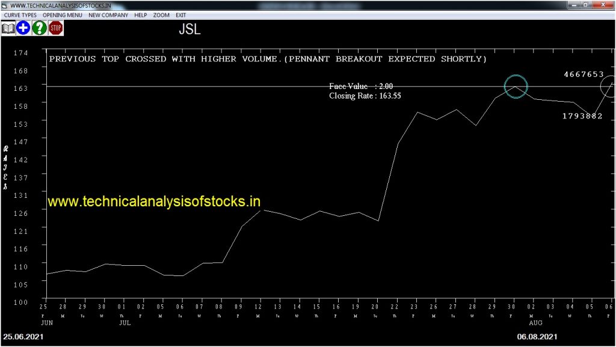
Task: Click the cyan circle marking previous top
Action: pyautogui.click(x=516, y=87)
